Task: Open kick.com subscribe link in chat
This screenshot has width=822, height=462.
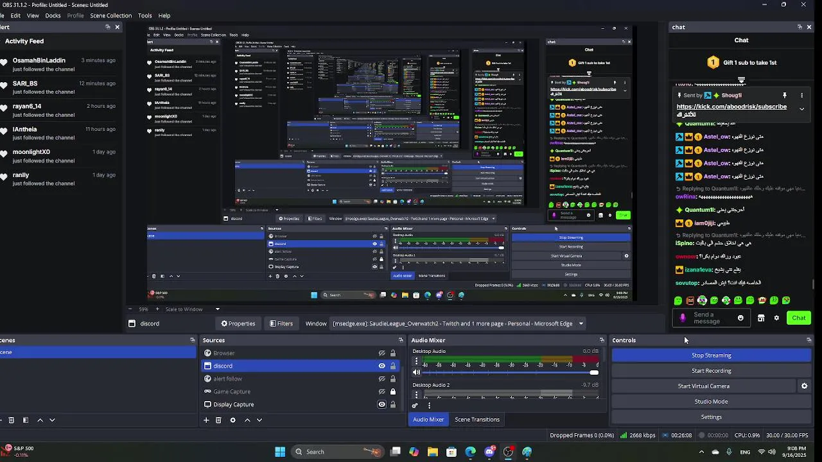Action: 731,107
